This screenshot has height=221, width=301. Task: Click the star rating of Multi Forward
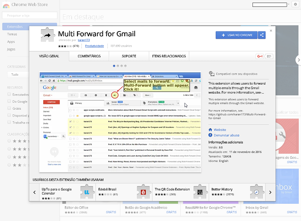coord(65,46)
